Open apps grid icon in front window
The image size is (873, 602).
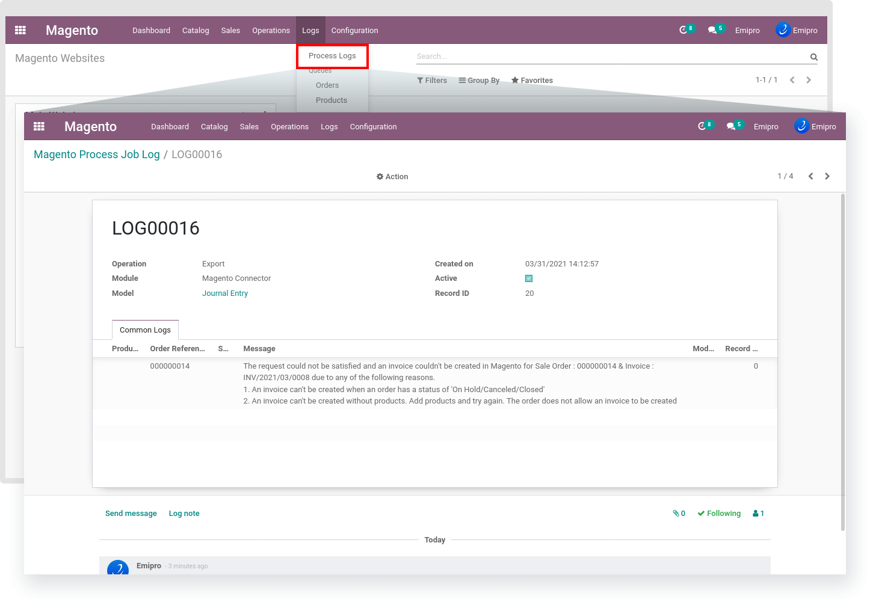click(39, 126)
